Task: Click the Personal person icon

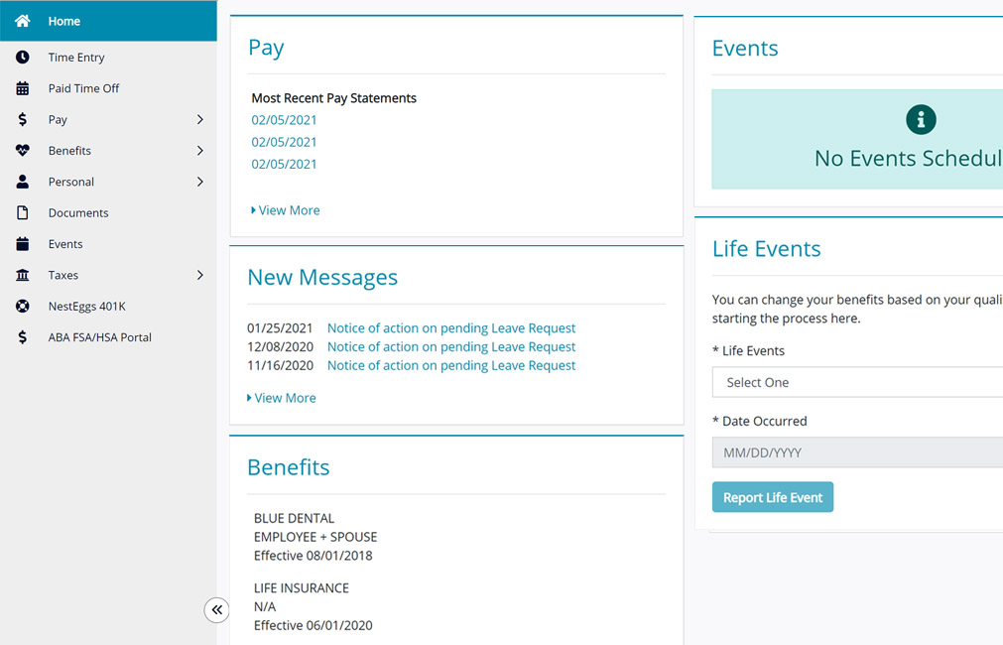Action: (23, 182)
